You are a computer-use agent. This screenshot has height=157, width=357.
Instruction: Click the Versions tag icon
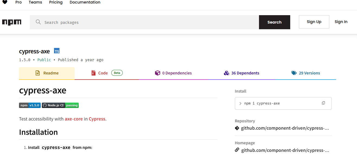pos(294,73)
